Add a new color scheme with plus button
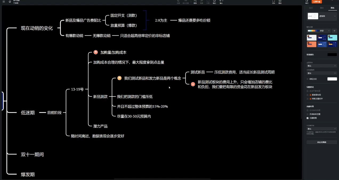Viewport: 339px width, 180px height. [x=334, y=31]
